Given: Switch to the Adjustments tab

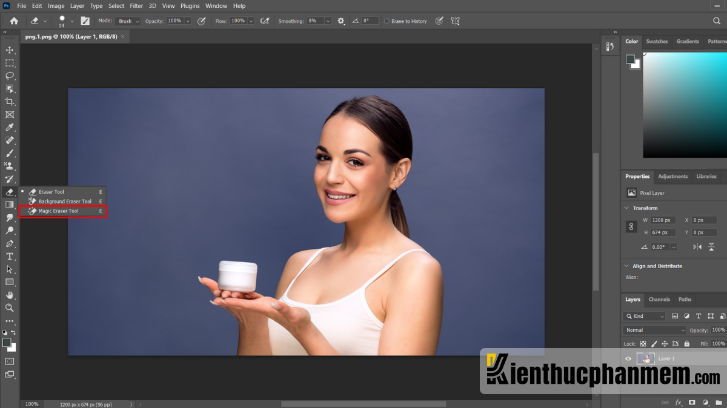Looking at the screenshot, I should coord(673,176).
